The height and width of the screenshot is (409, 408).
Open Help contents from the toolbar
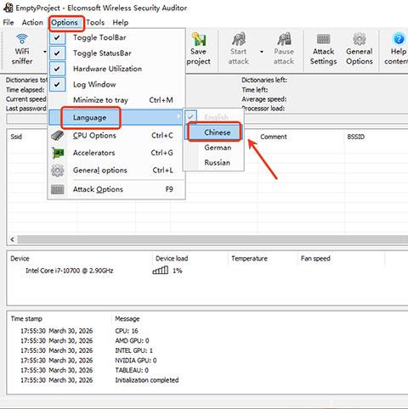tap(397, 49)
